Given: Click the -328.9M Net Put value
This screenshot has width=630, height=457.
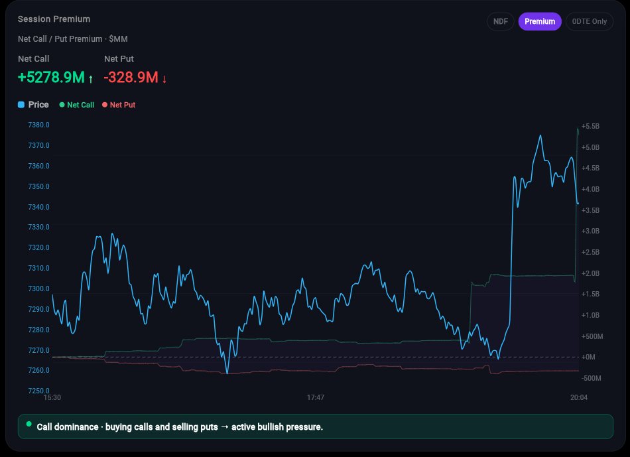Looking at the screenshot, I should 131,77.
